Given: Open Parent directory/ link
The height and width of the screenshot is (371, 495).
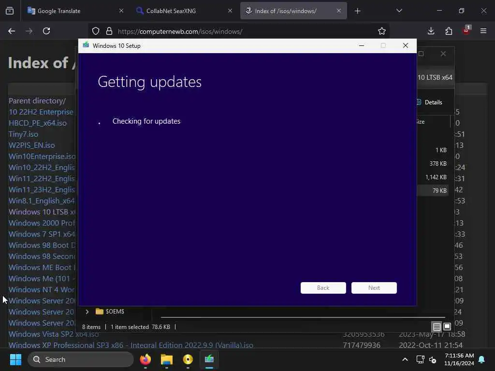Looking at the screenshot, I should click(x=37, y=101).
